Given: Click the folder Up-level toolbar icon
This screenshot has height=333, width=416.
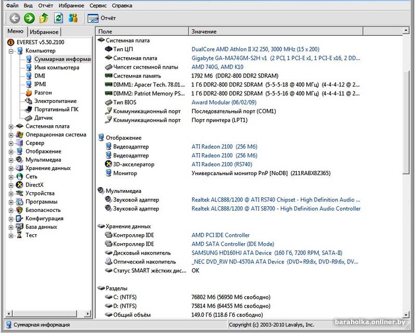Looking at the screenshot, I should click(44, 18).
